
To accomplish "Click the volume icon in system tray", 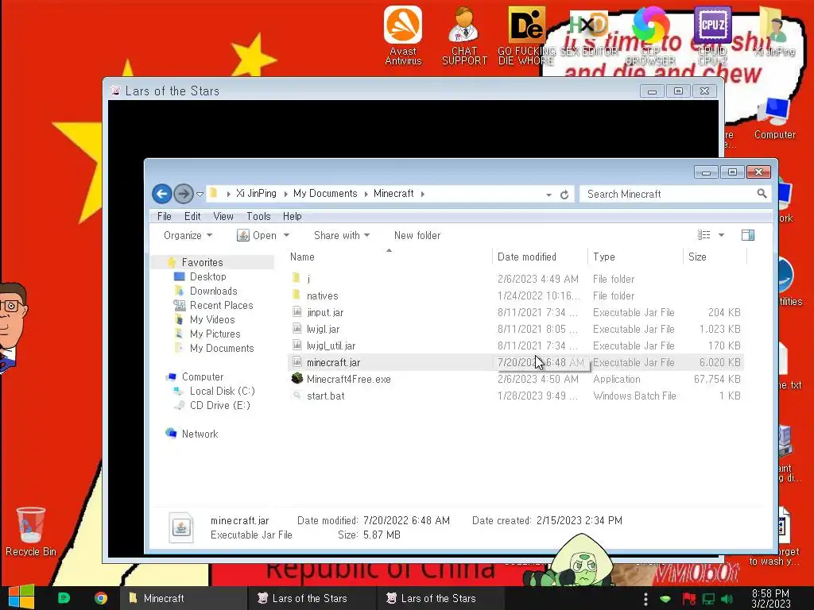I will coord(727,599).
